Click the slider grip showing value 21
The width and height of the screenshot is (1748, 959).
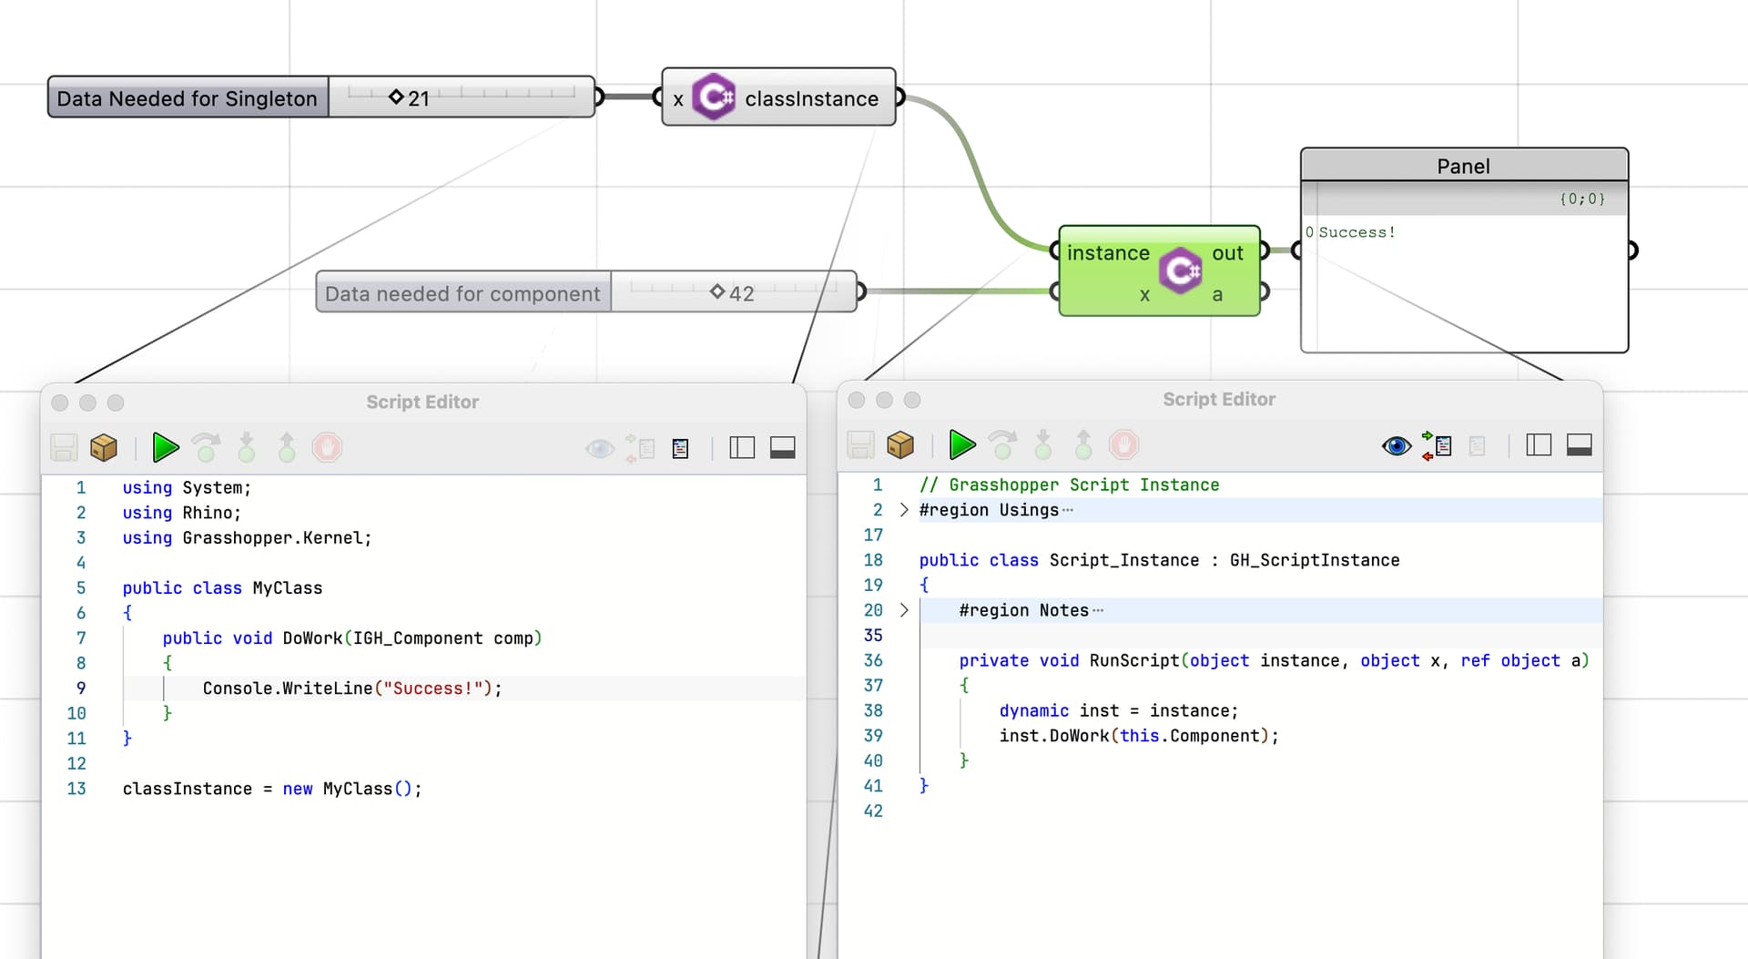tap(395, 97)
